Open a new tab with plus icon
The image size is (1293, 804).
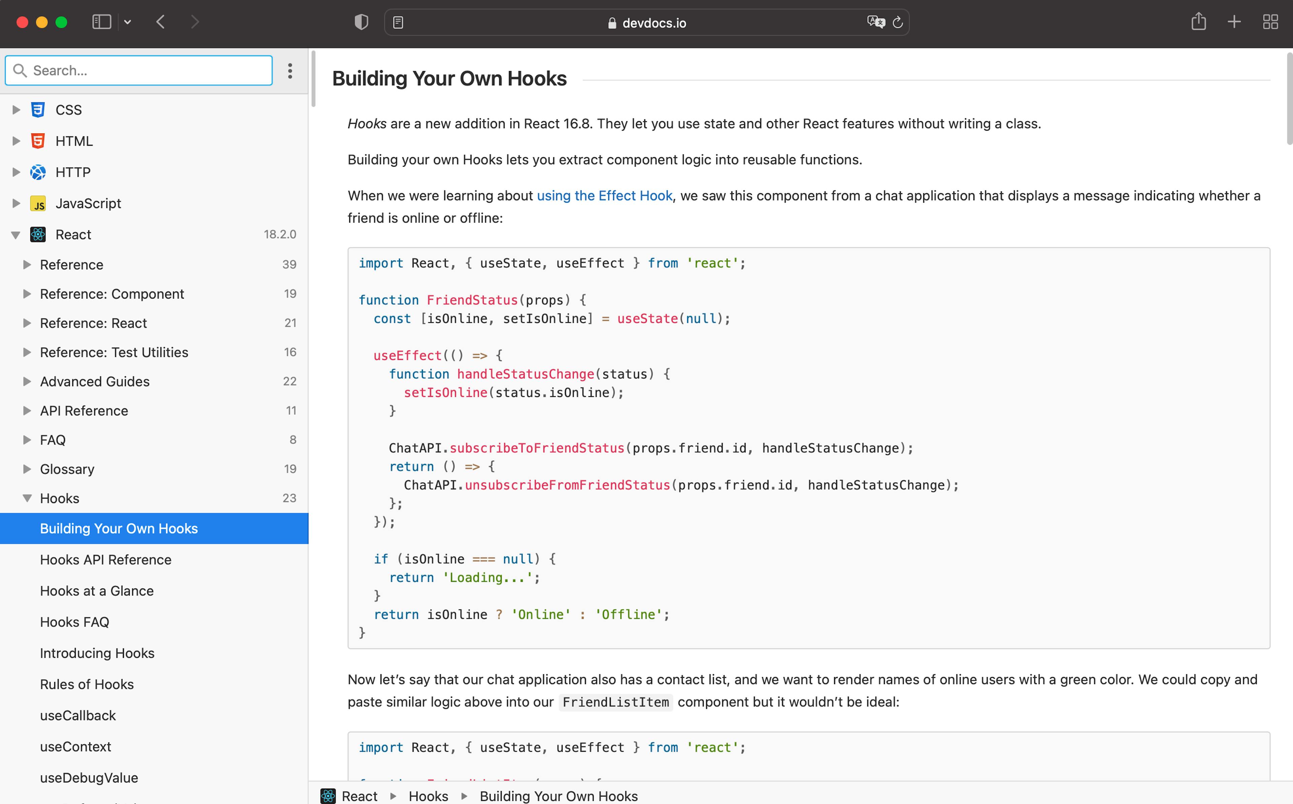tap(1234, 22)
